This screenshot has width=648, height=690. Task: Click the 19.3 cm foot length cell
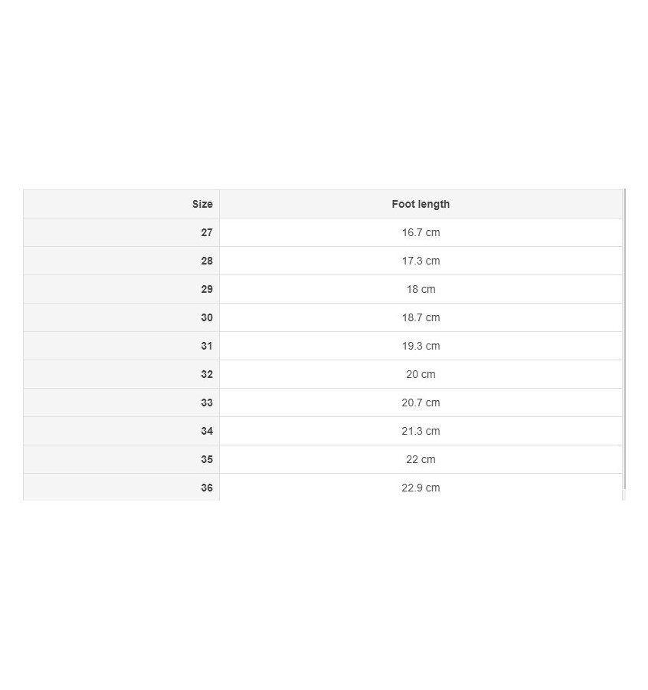421,346
